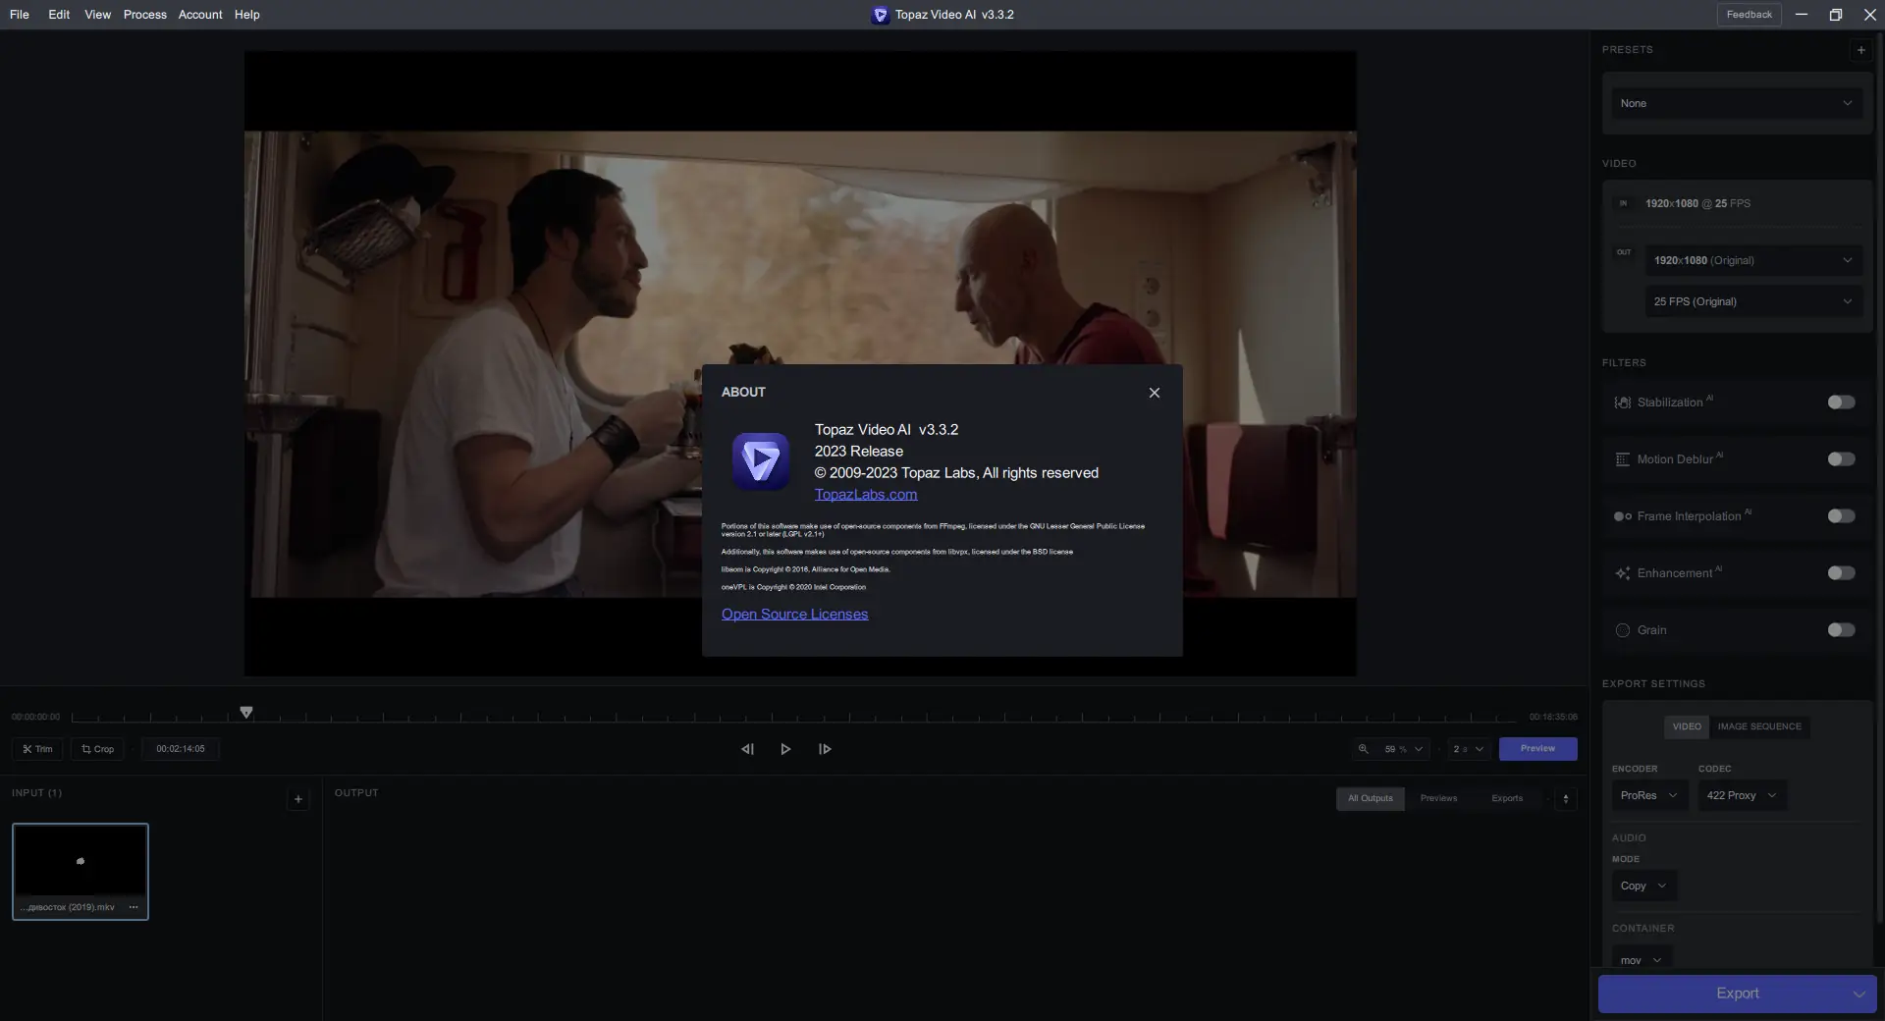Click the 00:02:14:05 timecode field
Screen dimensions: 1885x1021
[x=181, y=749]
